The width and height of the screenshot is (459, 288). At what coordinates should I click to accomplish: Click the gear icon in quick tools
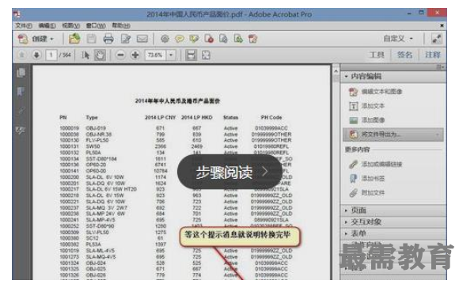165,39
